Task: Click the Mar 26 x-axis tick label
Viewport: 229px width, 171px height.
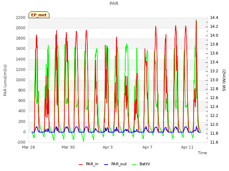Action: click(29, 147)
